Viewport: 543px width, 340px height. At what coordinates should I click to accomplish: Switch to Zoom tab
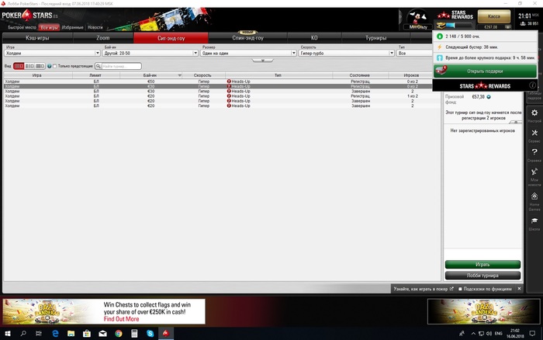pos(103,38)
